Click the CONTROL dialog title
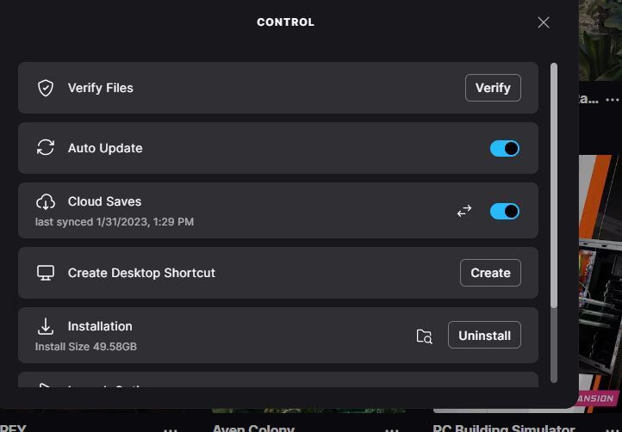The height and width of the screenshot is (432, 622). pyautogui.click(x=286, y=22)
